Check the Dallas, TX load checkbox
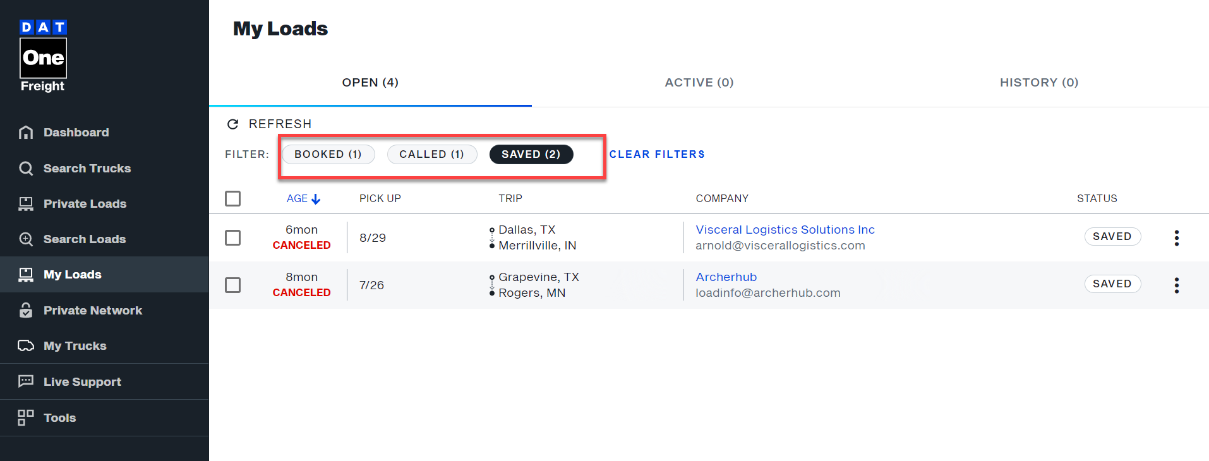 [x=233, y=237]
